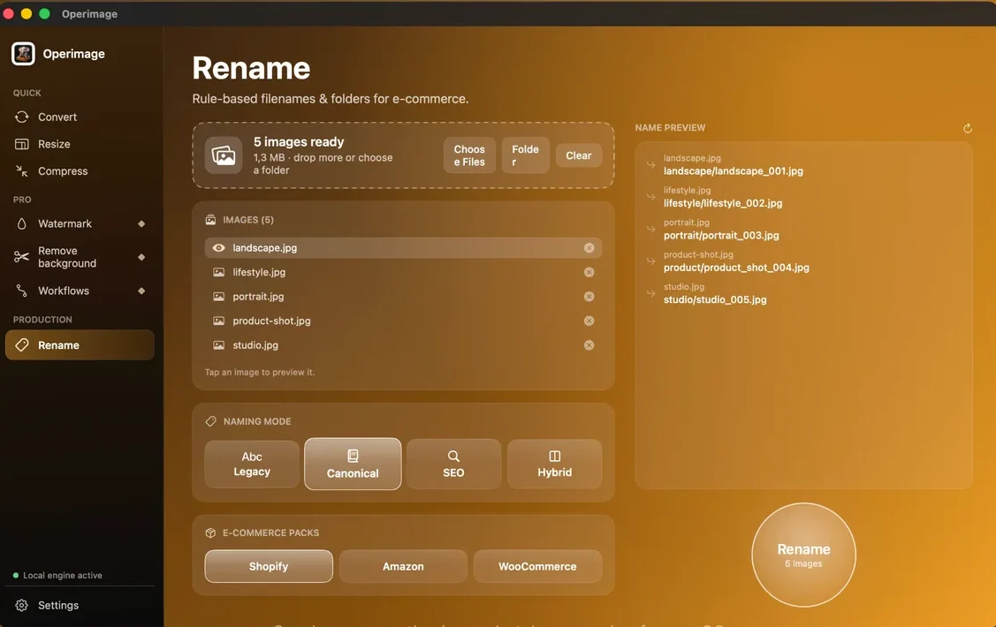Select the portrait.jpg row

(403, 297)
